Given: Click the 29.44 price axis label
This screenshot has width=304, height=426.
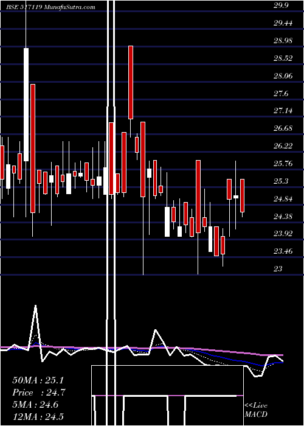Looking at the screenshot, I should (x=283, y=23).
